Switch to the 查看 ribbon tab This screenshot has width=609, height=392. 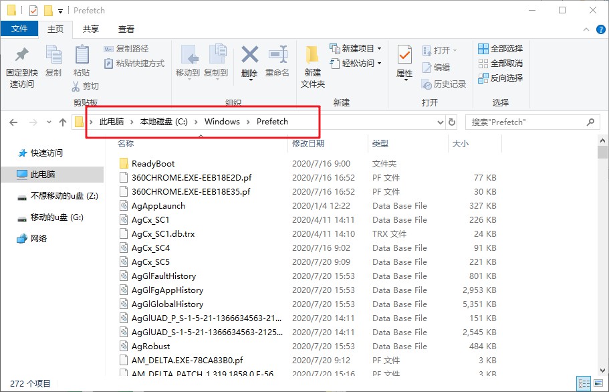click(x=126, y=29)
